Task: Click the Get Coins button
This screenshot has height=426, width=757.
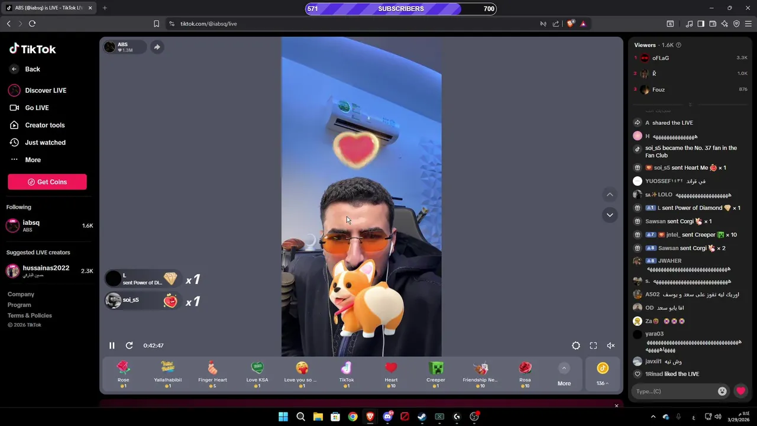Action: click(x=47, y=182)
